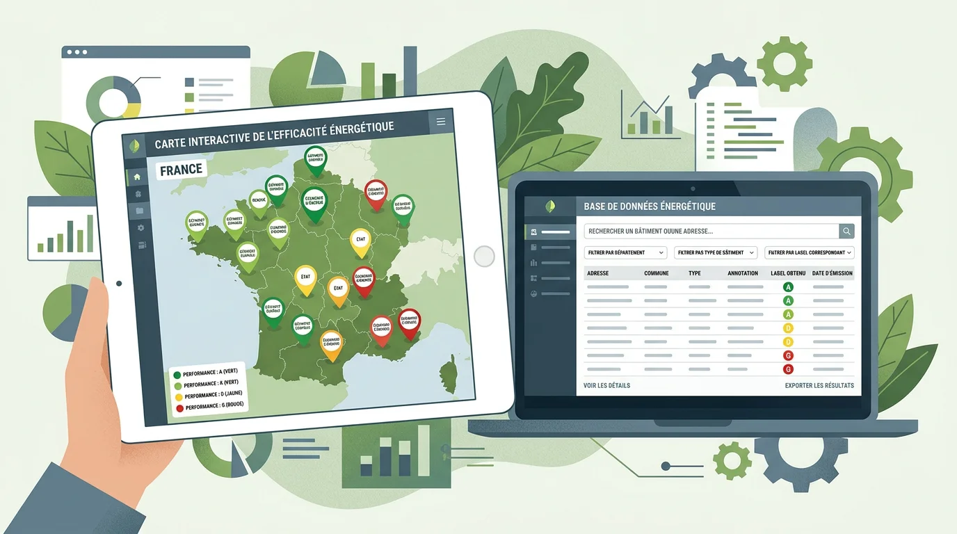Click the puzzle icon below home in the tablet sidebar
The width and height of the screenshot is (957, 534).
tap(138, 194)
